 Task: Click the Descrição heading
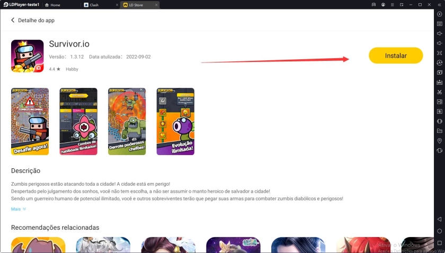pyautogui.click(x=25, y=171)
